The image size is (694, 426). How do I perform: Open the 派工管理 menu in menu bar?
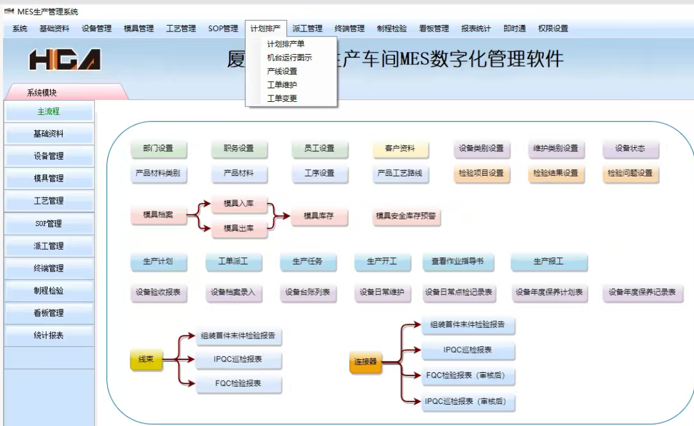point(307,29)
